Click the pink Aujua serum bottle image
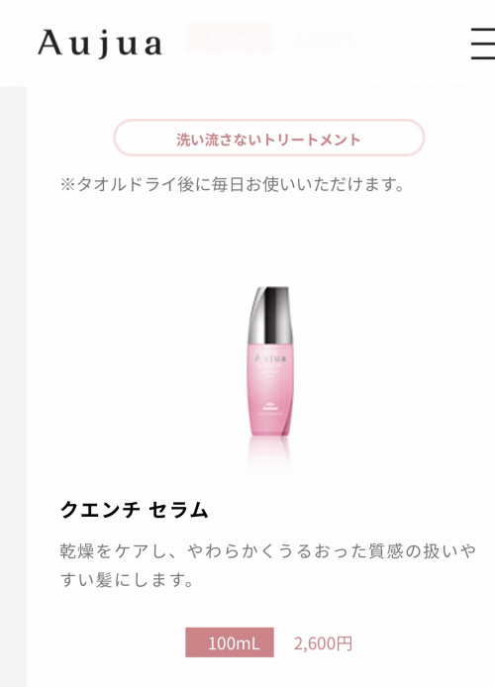The height and width of the screenshot is (687, 495). click(269, 360)
